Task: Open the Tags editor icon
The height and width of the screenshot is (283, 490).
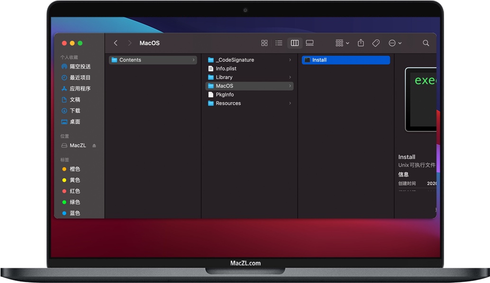Action: (x=376, y=43)
